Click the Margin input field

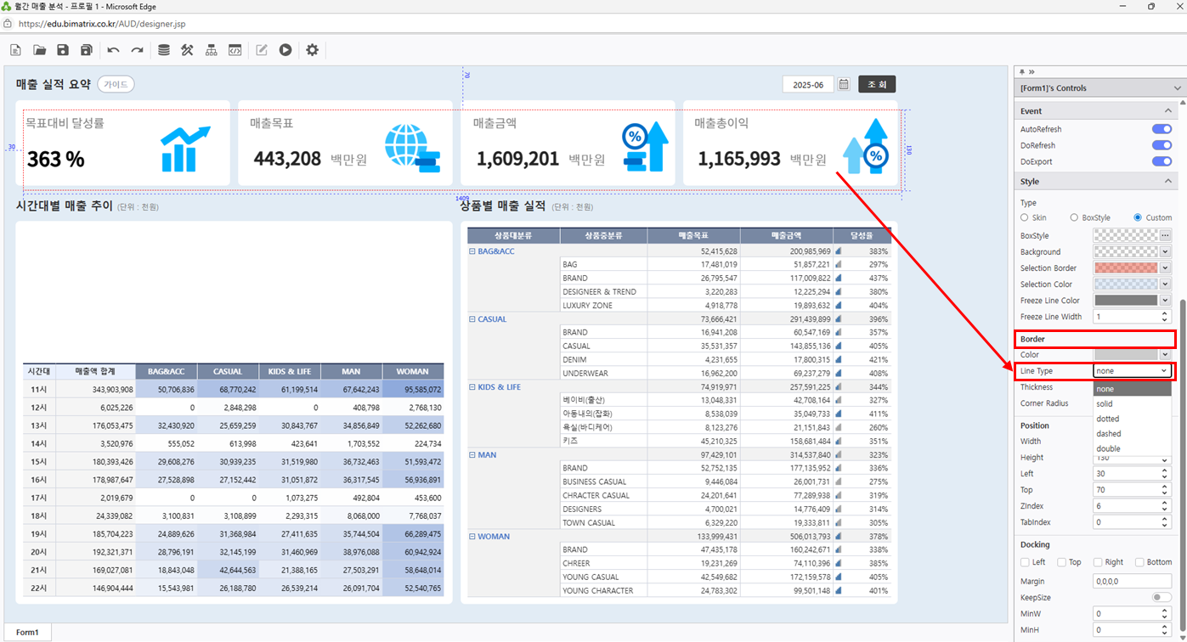[x=1132, y=581]
